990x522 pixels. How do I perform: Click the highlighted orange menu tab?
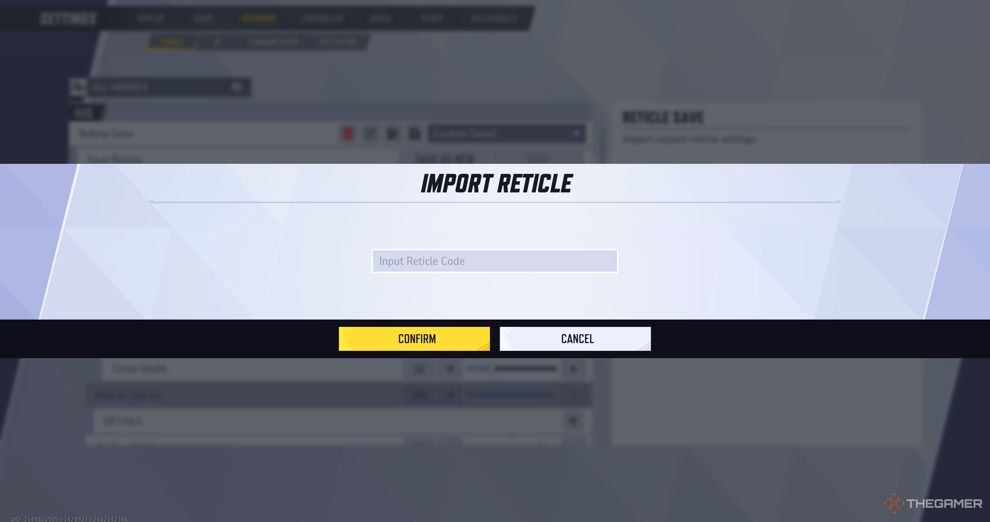(x=258, y=18)
